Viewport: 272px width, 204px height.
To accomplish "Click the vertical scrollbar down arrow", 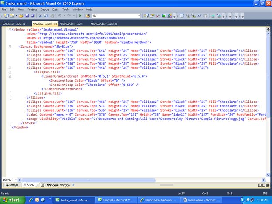I will tap(268, 175).
